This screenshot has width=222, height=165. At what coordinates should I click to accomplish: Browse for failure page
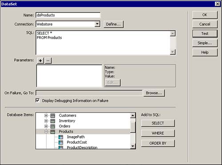(154, 93)
